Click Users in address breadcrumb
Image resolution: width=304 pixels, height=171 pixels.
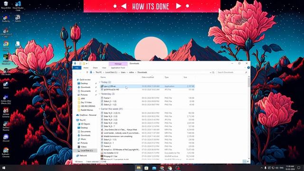pyautogui.click(x=123, y=72)
